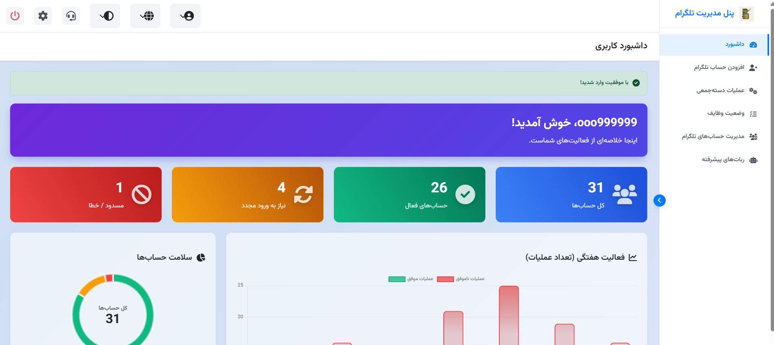Open the globe language dropdown
The image size is (774, 345).
[145, 16]
